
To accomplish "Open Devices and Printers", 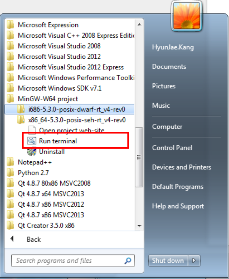I will pyautogui.click(x=182, y=167).
